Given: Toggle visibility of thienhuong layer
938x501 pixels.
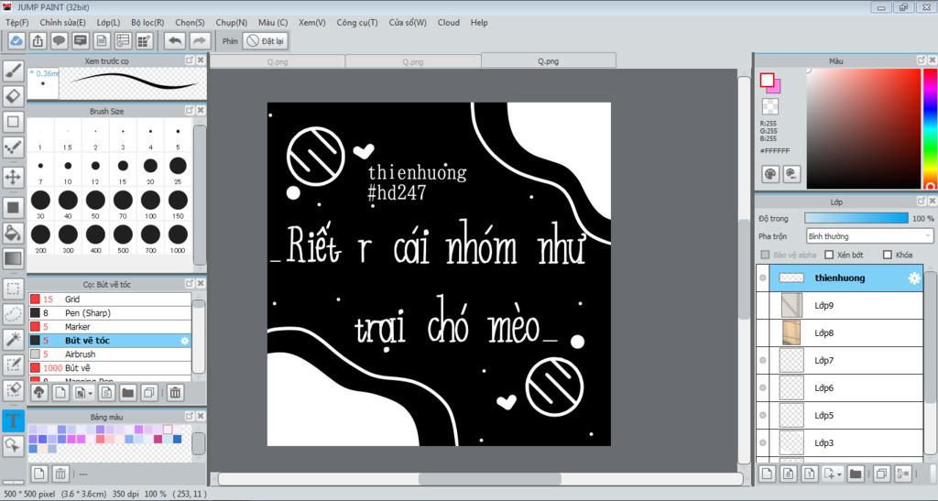Looking at the screenshot, I should [x=763, y=278].
